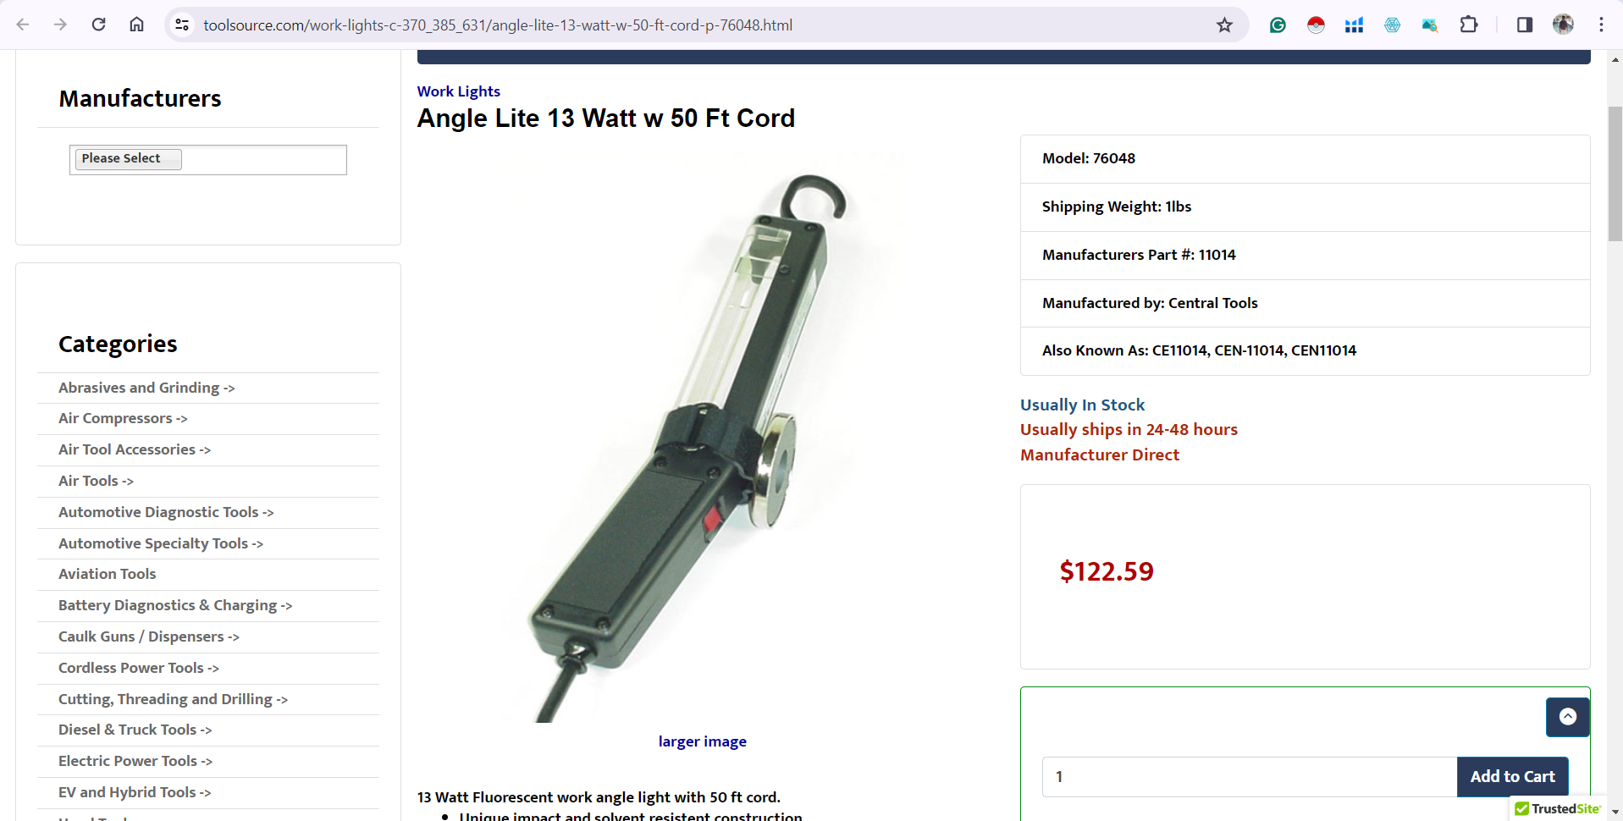1623x821 pixels.
Task: Expand Air Compressors category
Action: click(x=123, y=418)
